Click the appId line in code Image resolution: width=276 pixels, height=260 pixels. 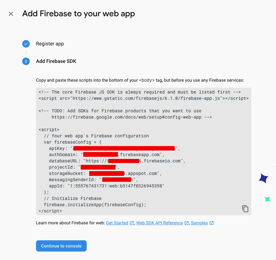click(x=106, y=186)
